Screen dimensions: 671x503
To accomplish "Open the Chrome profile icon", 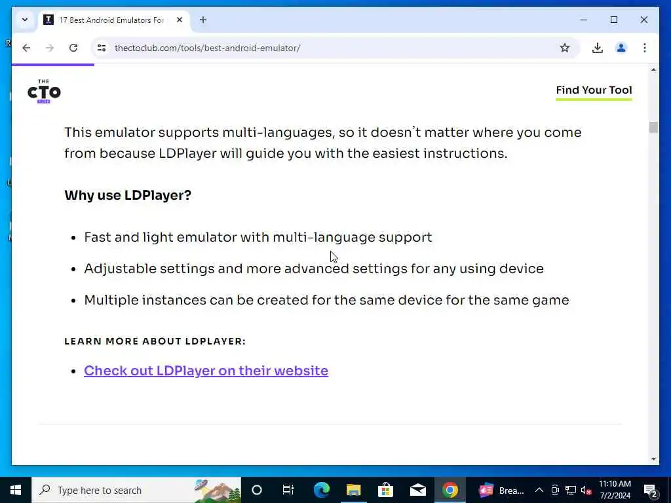I will tap(621, 48).
